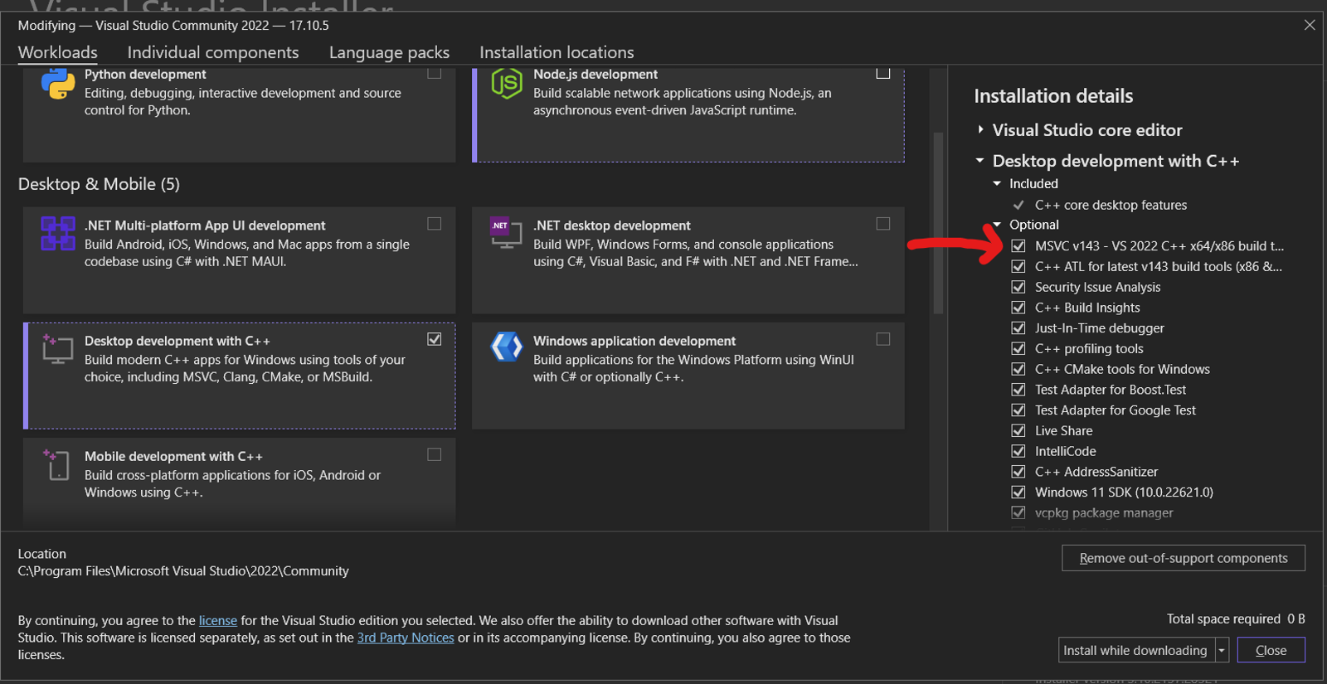Viewport: 1327px width, 684px height.
Task: Uncheck MSVC v143 build tools option
Action: pos(1018,246)
